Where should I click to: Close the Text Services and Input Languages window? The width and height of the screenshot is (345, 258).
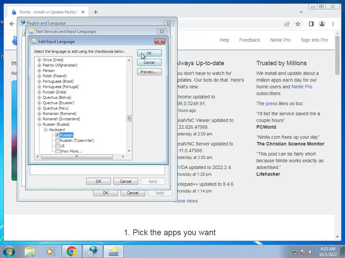point(162,31)
